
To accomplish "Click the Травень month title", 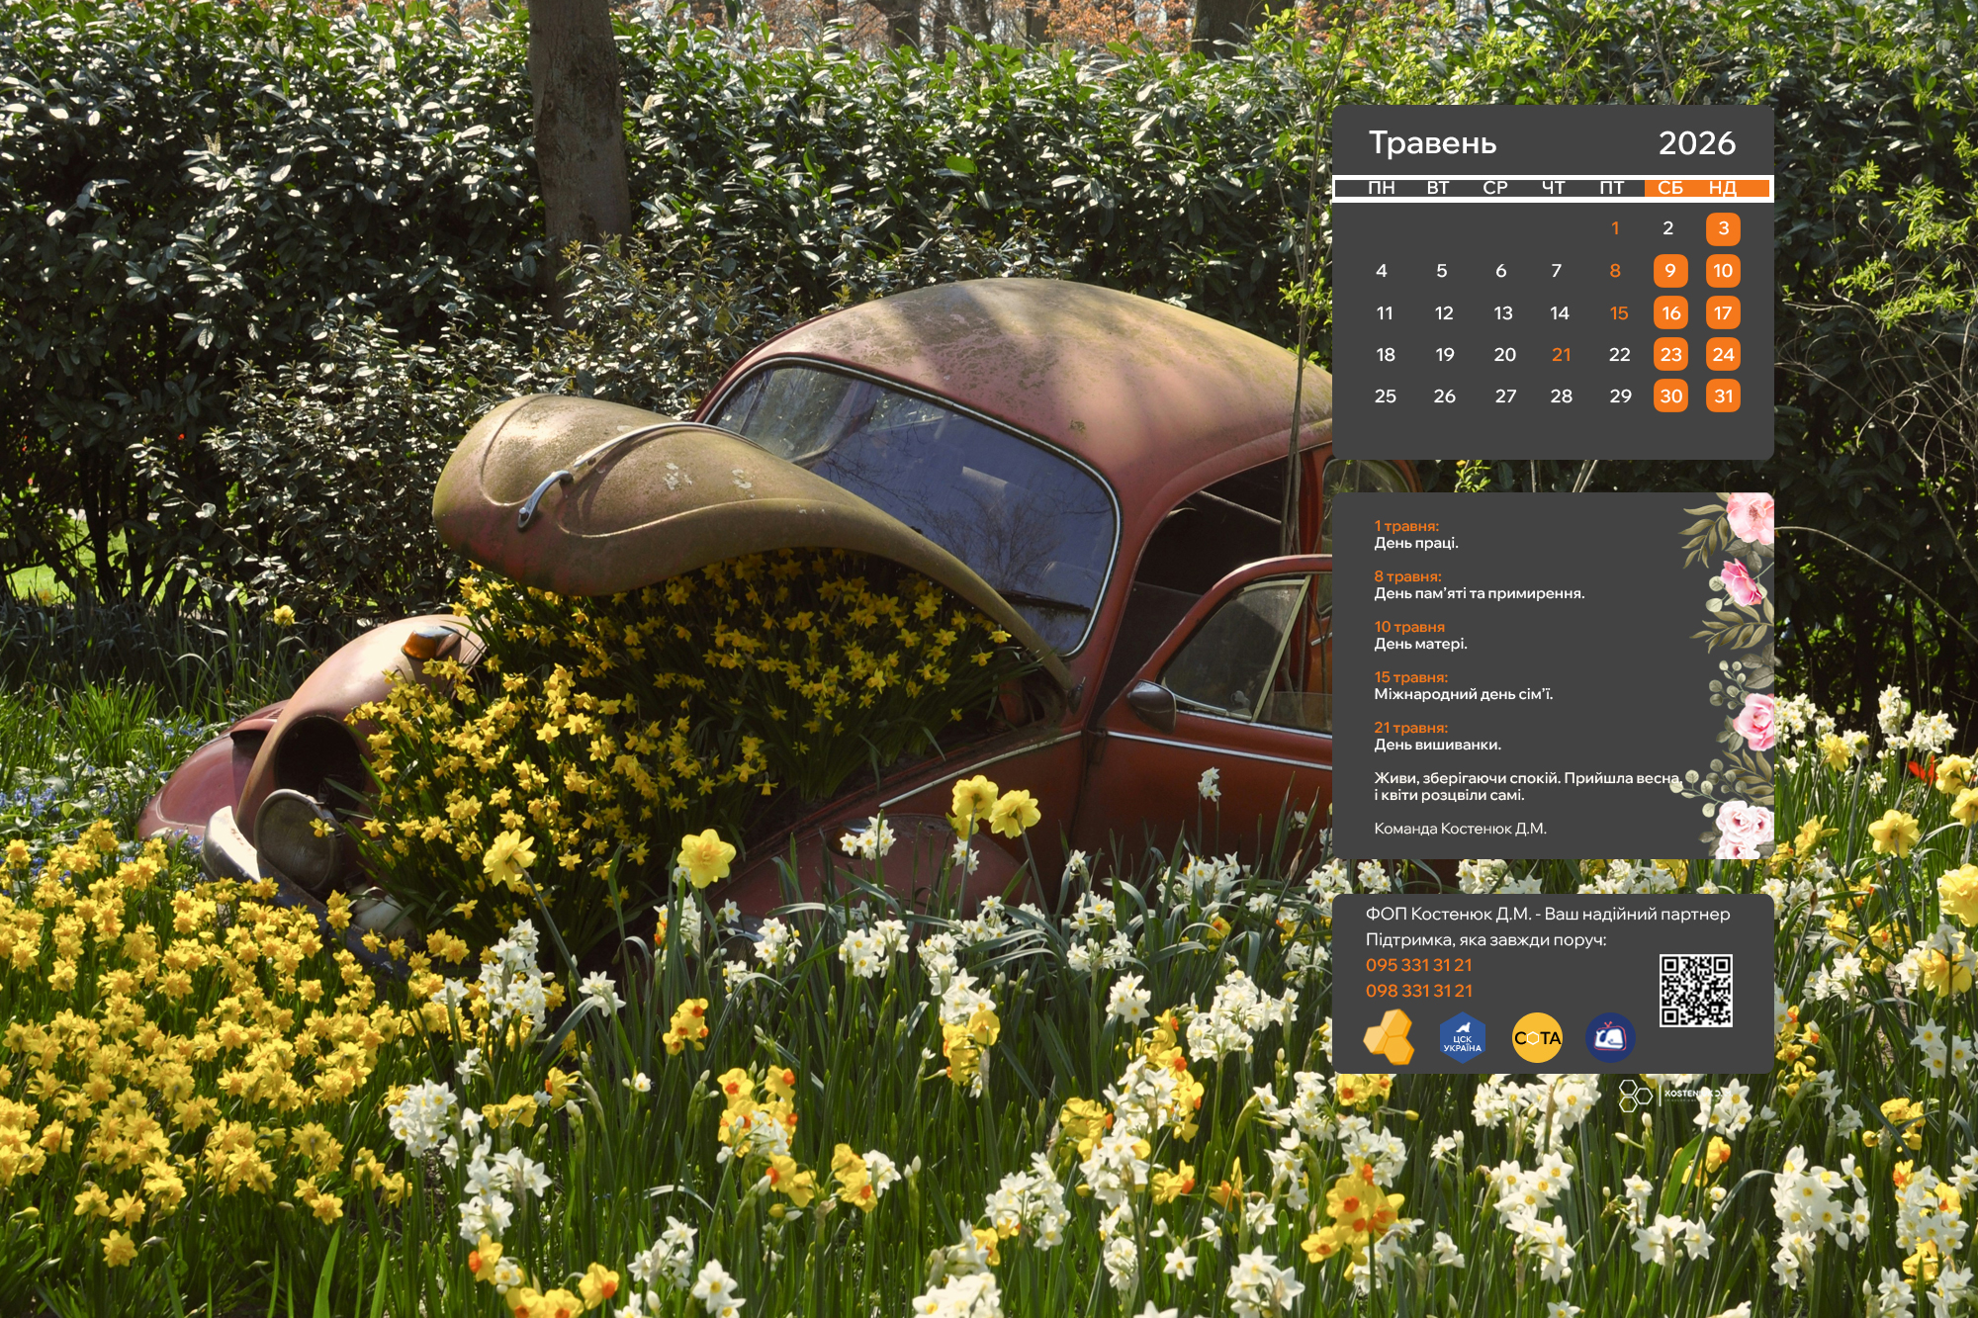I will tap(1432, 143).
